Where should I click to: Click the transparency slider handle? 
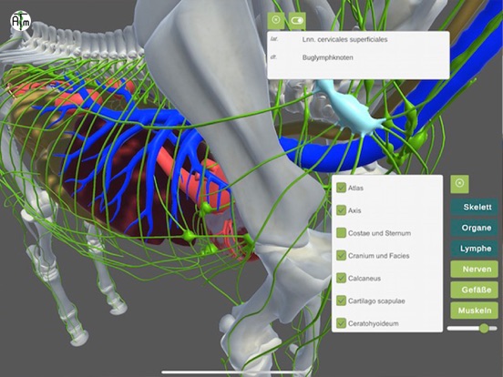pos(484,328)
